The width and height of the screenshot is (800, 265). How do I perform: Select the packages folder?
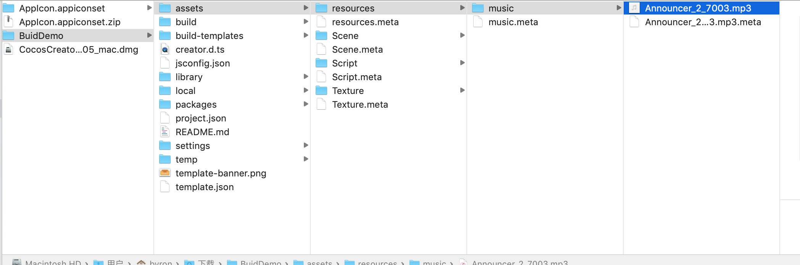click(x=196, y=105)
